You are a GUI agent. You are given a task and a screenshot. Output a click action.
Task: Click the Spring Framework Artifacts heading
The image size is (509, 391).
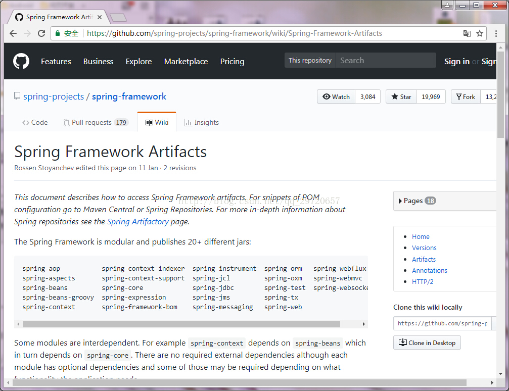(110, 152)
